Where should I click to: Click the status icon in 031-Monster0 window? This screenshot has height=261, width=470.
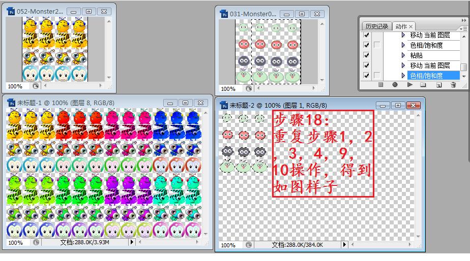click(249, 88)
